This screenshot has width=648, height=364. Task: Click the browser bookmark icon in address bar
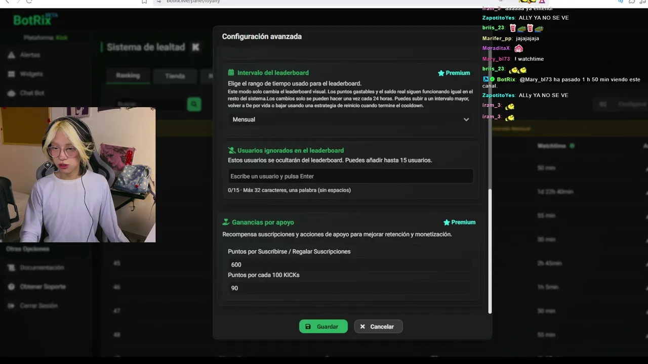pyautogui.click(x=144, y=2)
